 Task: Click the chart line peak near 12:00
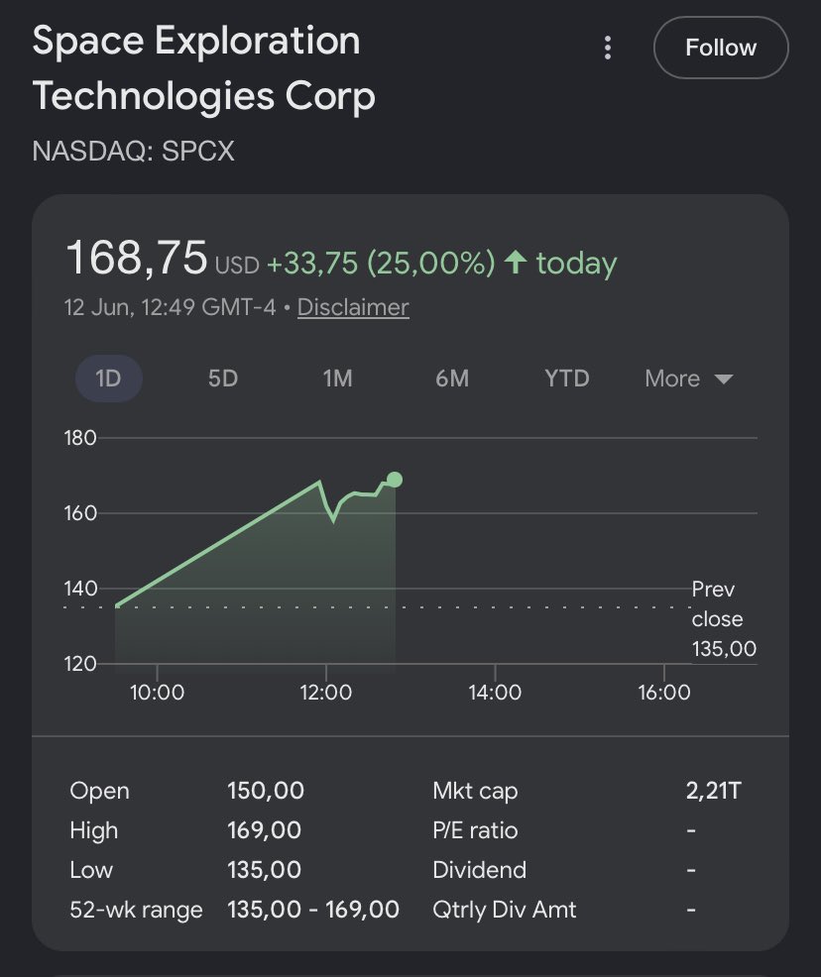pos(320,482)
